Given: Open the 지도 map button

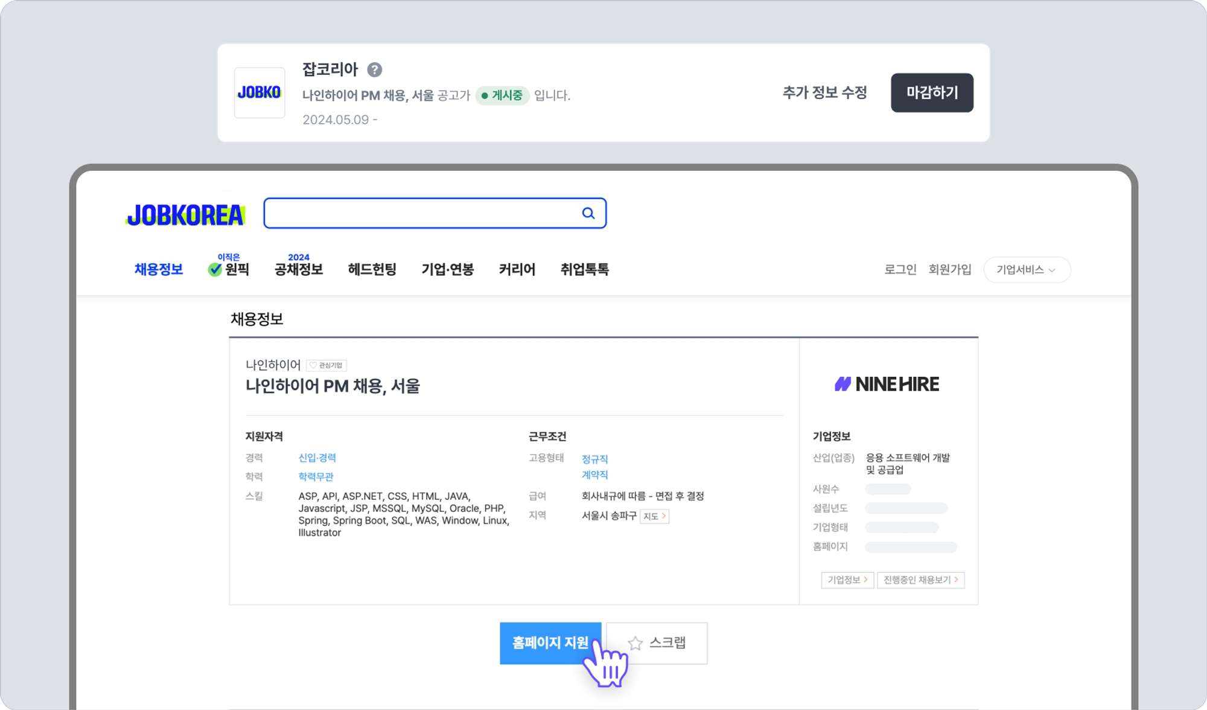Looking at the screenshot, I should [x=655, y=516].
